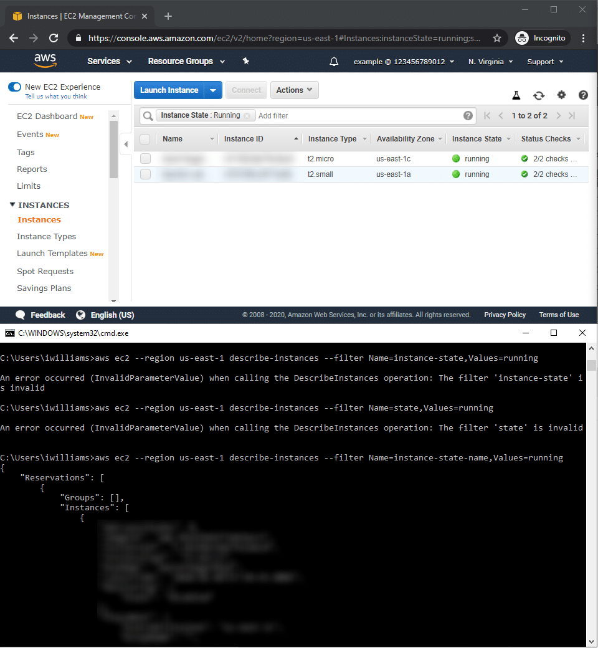Viewport: 598px width, 648px height.
Task: Click the pin shortcut icon in AWS navbar
Action: (x=246, y=61)
